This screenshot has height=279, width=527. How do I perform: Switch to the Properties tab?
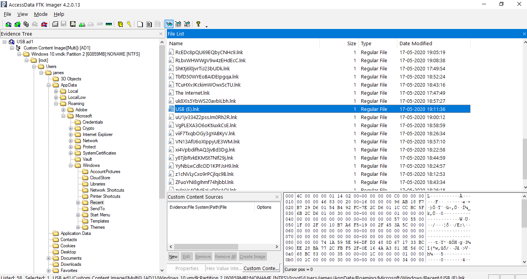[187, 268]
